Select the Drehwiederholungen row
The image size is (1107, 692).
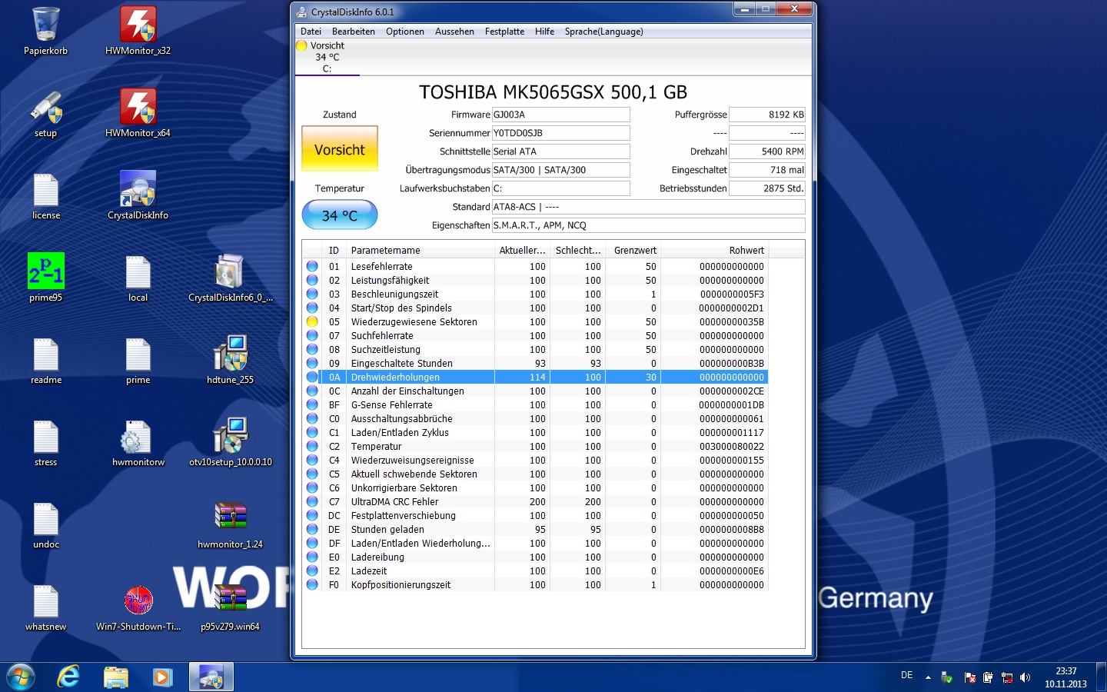click(535, 378)
